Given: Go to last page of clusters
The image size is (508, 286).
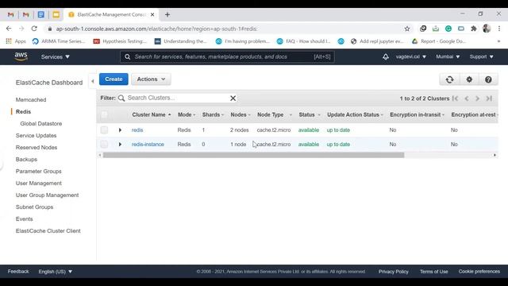Looking at the screenshot, I should (x=489, y=99).
